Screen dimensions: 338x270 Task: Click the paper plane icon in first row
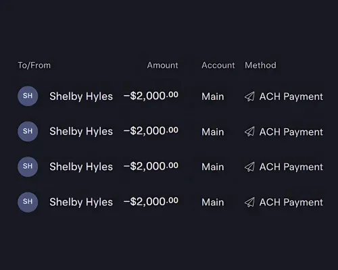249,97
